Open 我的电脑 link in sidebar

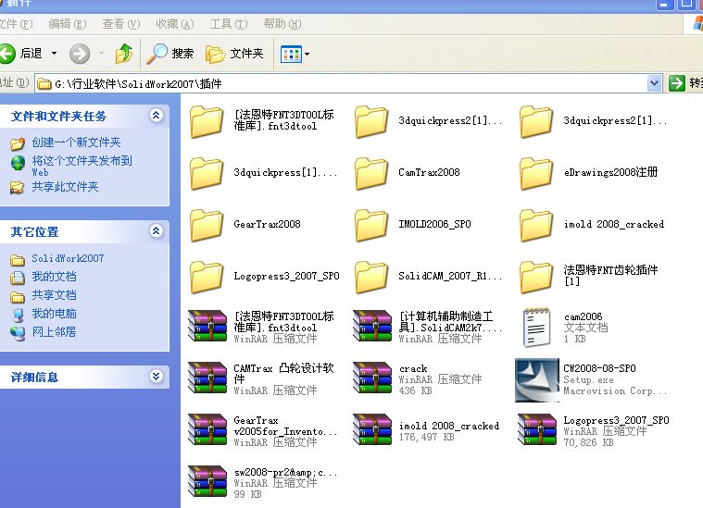pos(54,314)
